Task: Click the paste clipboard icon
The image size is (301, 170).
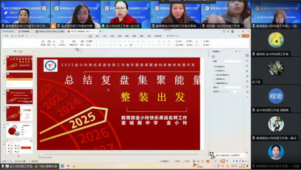Action: (x=49, y=41)
